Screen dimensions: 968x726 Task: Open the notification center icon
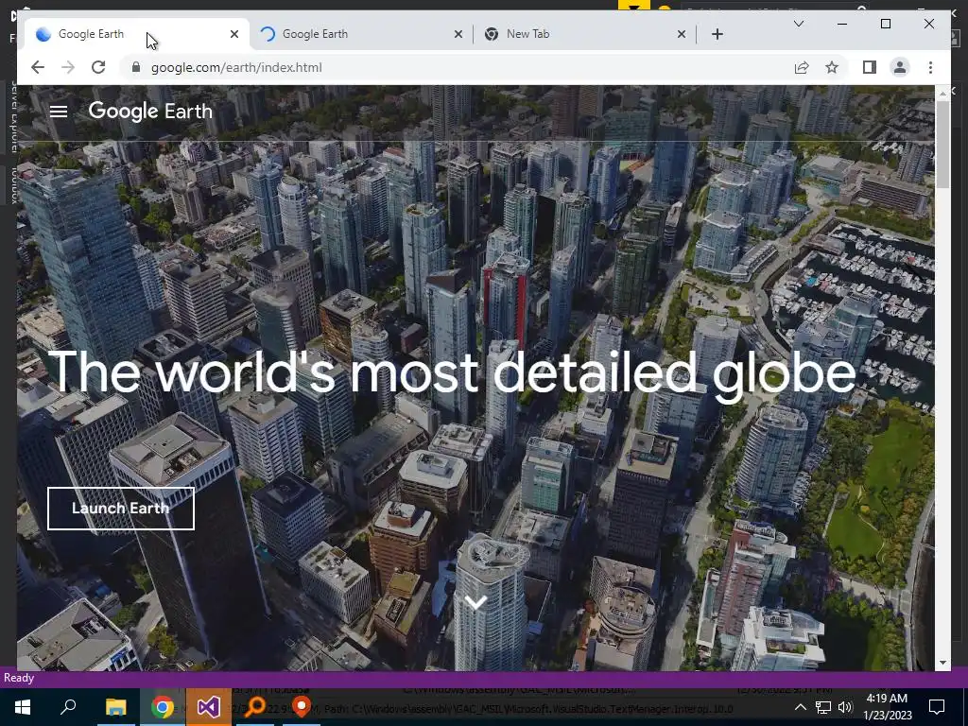(x=937, y=707)
